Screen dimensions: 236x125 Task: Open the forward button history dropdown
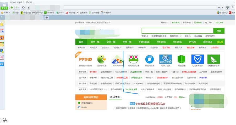19,7
